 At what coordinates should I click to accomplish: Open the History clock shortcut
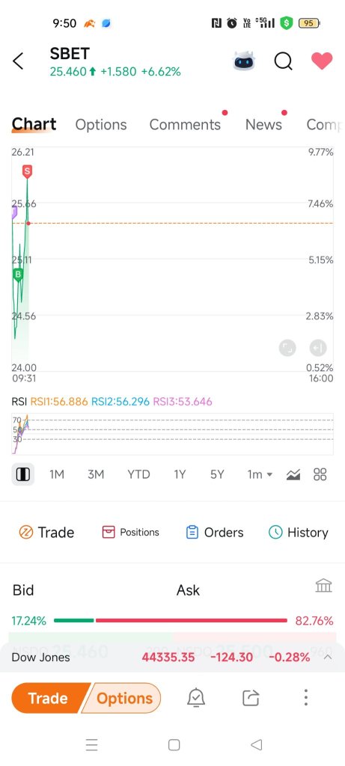[299, 533]
